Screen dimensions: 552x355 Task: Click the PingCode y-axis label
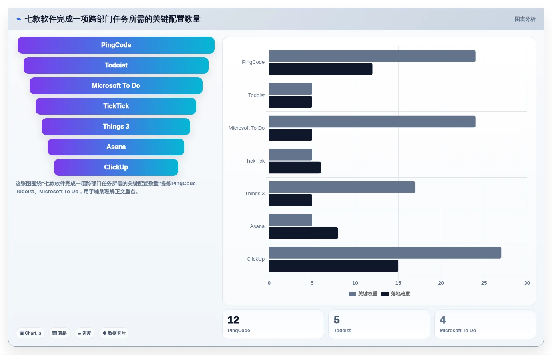point(253,62)
